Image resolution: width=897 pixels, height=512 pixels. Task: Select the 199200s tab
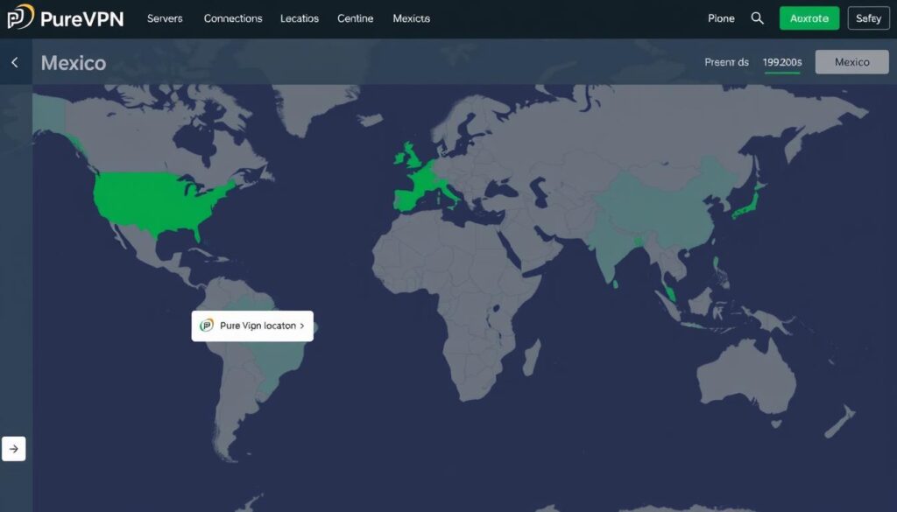782,62
